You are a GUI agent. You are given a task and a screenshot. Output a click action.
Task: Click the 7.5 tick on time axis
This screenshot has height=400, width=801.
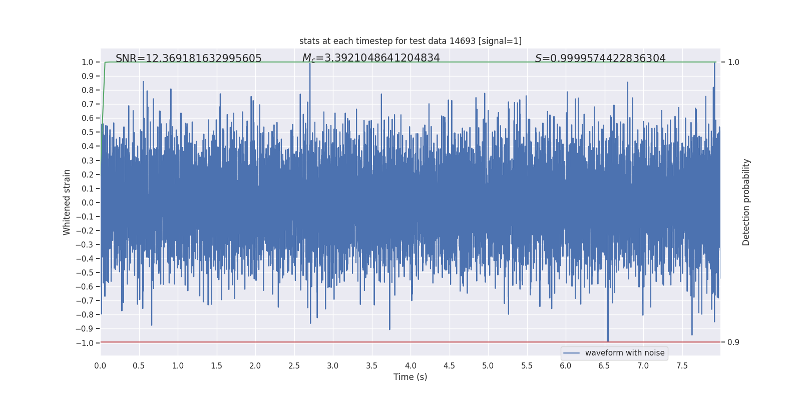pyautogui.click(x=682, y=365)
